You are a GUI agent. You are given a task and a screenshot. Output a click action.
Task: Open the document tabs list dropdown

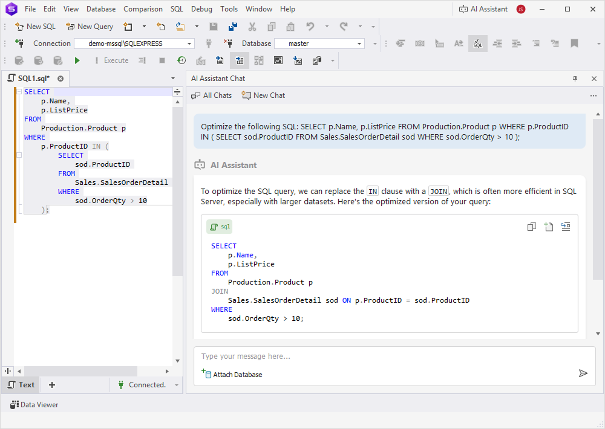pyautogui.click(x=173, y=79)
